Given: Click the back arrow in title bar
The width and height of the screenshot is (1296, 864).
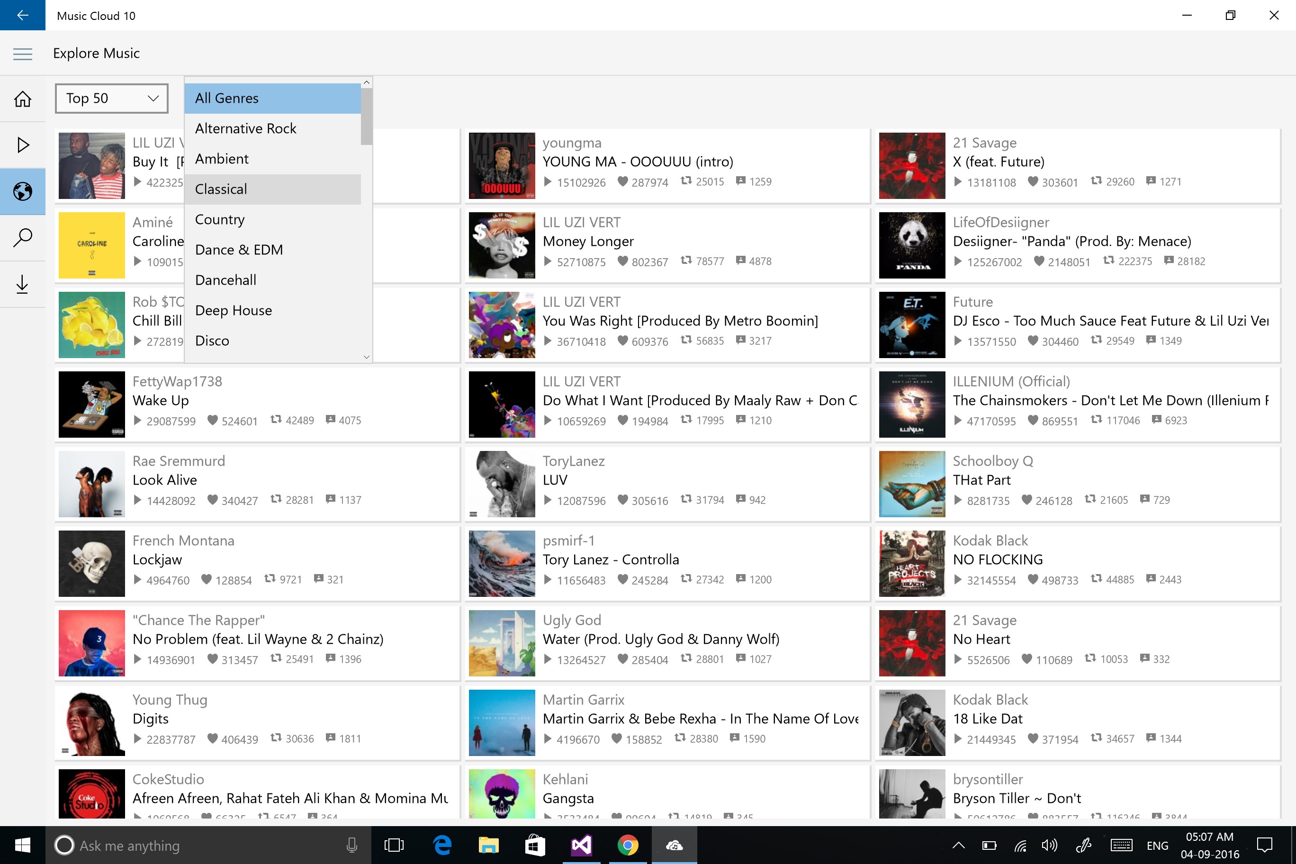Looking at the screenshot, I should coord(23,15).
